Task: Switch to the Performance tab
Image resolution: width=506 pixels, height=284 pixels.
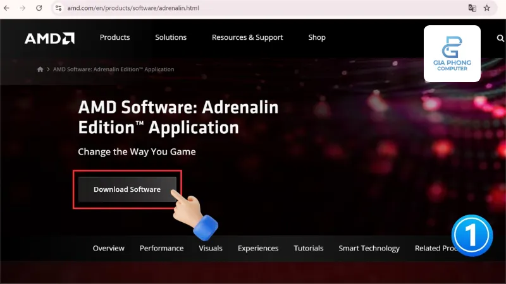Action: pos(162,248)
